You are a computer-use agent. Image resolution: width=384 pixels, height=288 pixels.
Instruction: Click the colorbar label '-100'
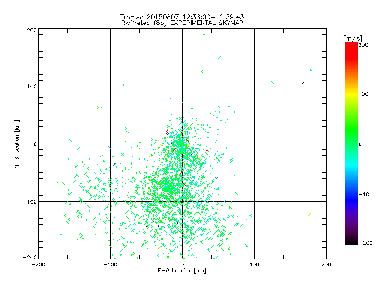pos(365,194)
